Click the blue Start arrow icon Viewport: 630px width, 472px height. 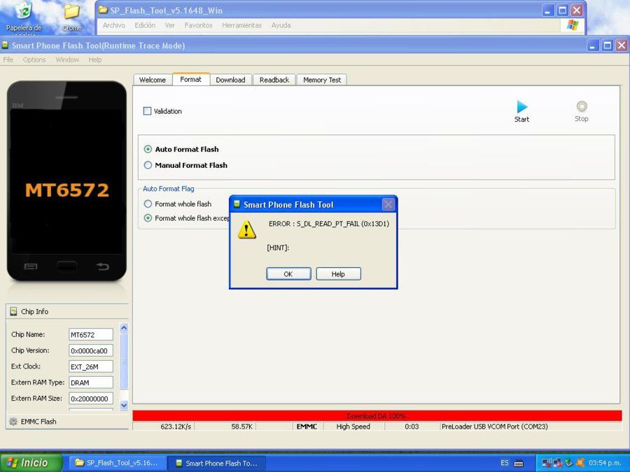521,107
